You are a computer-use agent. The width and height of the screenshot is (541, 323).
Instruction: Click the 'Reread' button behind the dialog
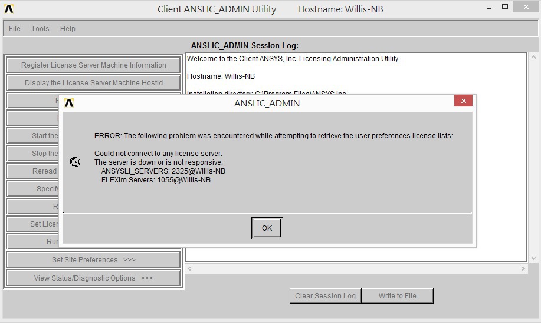click(33, 171)
